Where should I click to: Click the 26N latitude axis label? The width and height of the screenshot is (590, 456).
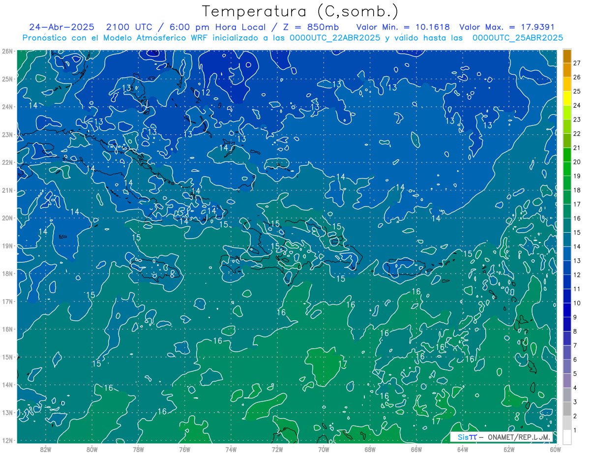click(7, 51)
